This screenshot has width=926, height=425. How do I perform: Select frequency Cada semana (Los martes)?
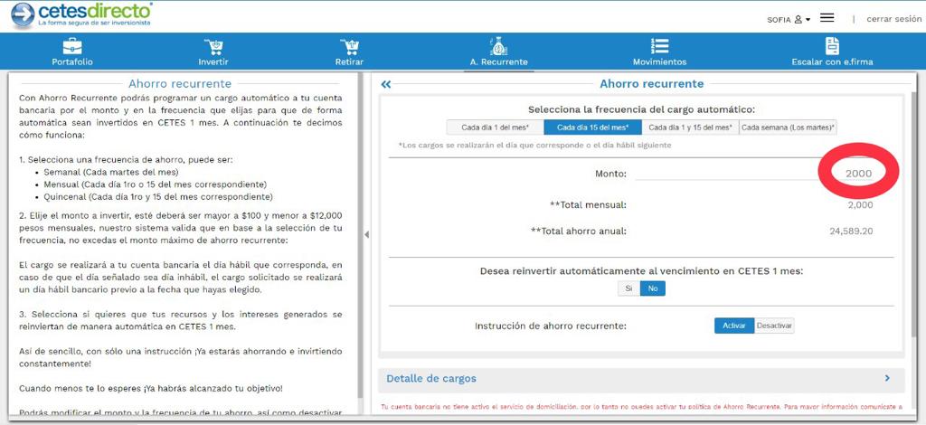point(788,127)
